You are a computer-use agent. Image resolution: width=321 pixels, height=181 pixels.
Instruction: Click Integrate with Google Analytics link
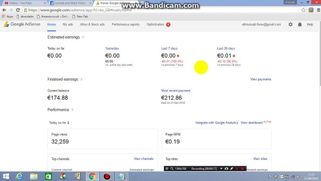click(x=217, y=123)
